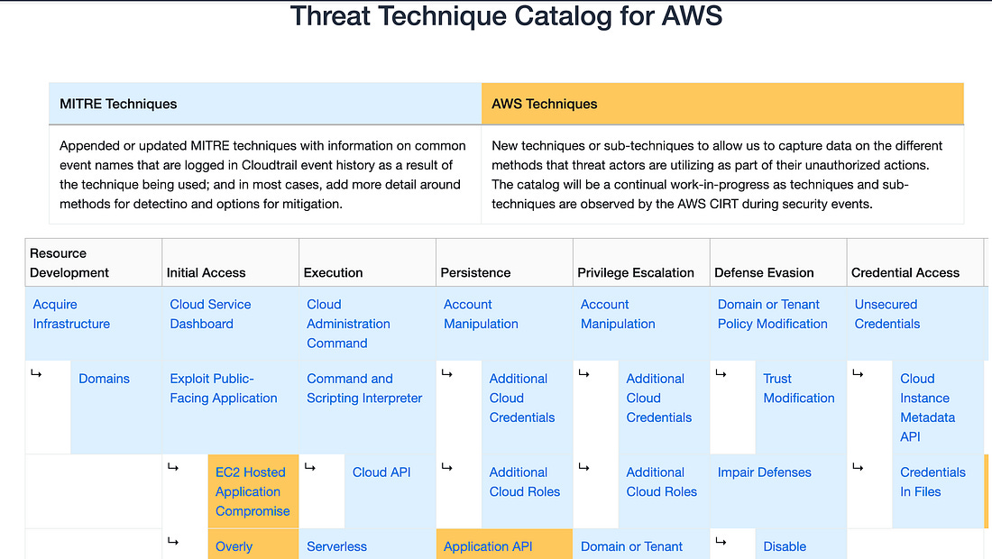Viewport: 992px width, 559px height.
Task: Open Account Manipulation under Persistence
Action: tap(481, 315)
